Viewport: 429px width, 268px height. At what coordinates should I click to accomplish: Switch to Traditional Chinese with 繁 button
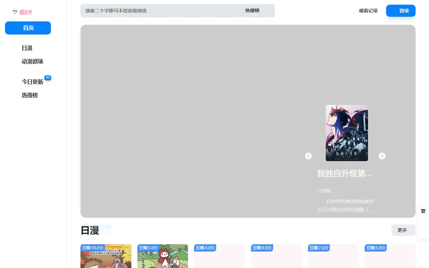pyautogui.click(x=423, y=211)
